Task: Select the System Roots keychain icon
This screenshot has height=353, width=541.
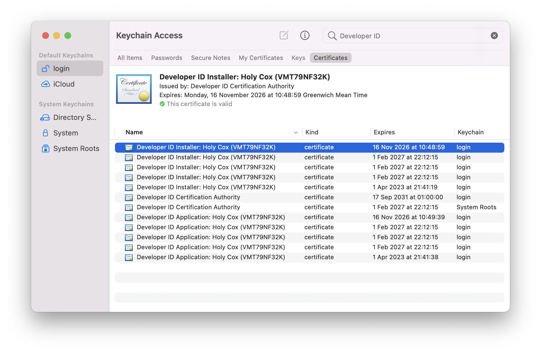Action: click(46, 148)
